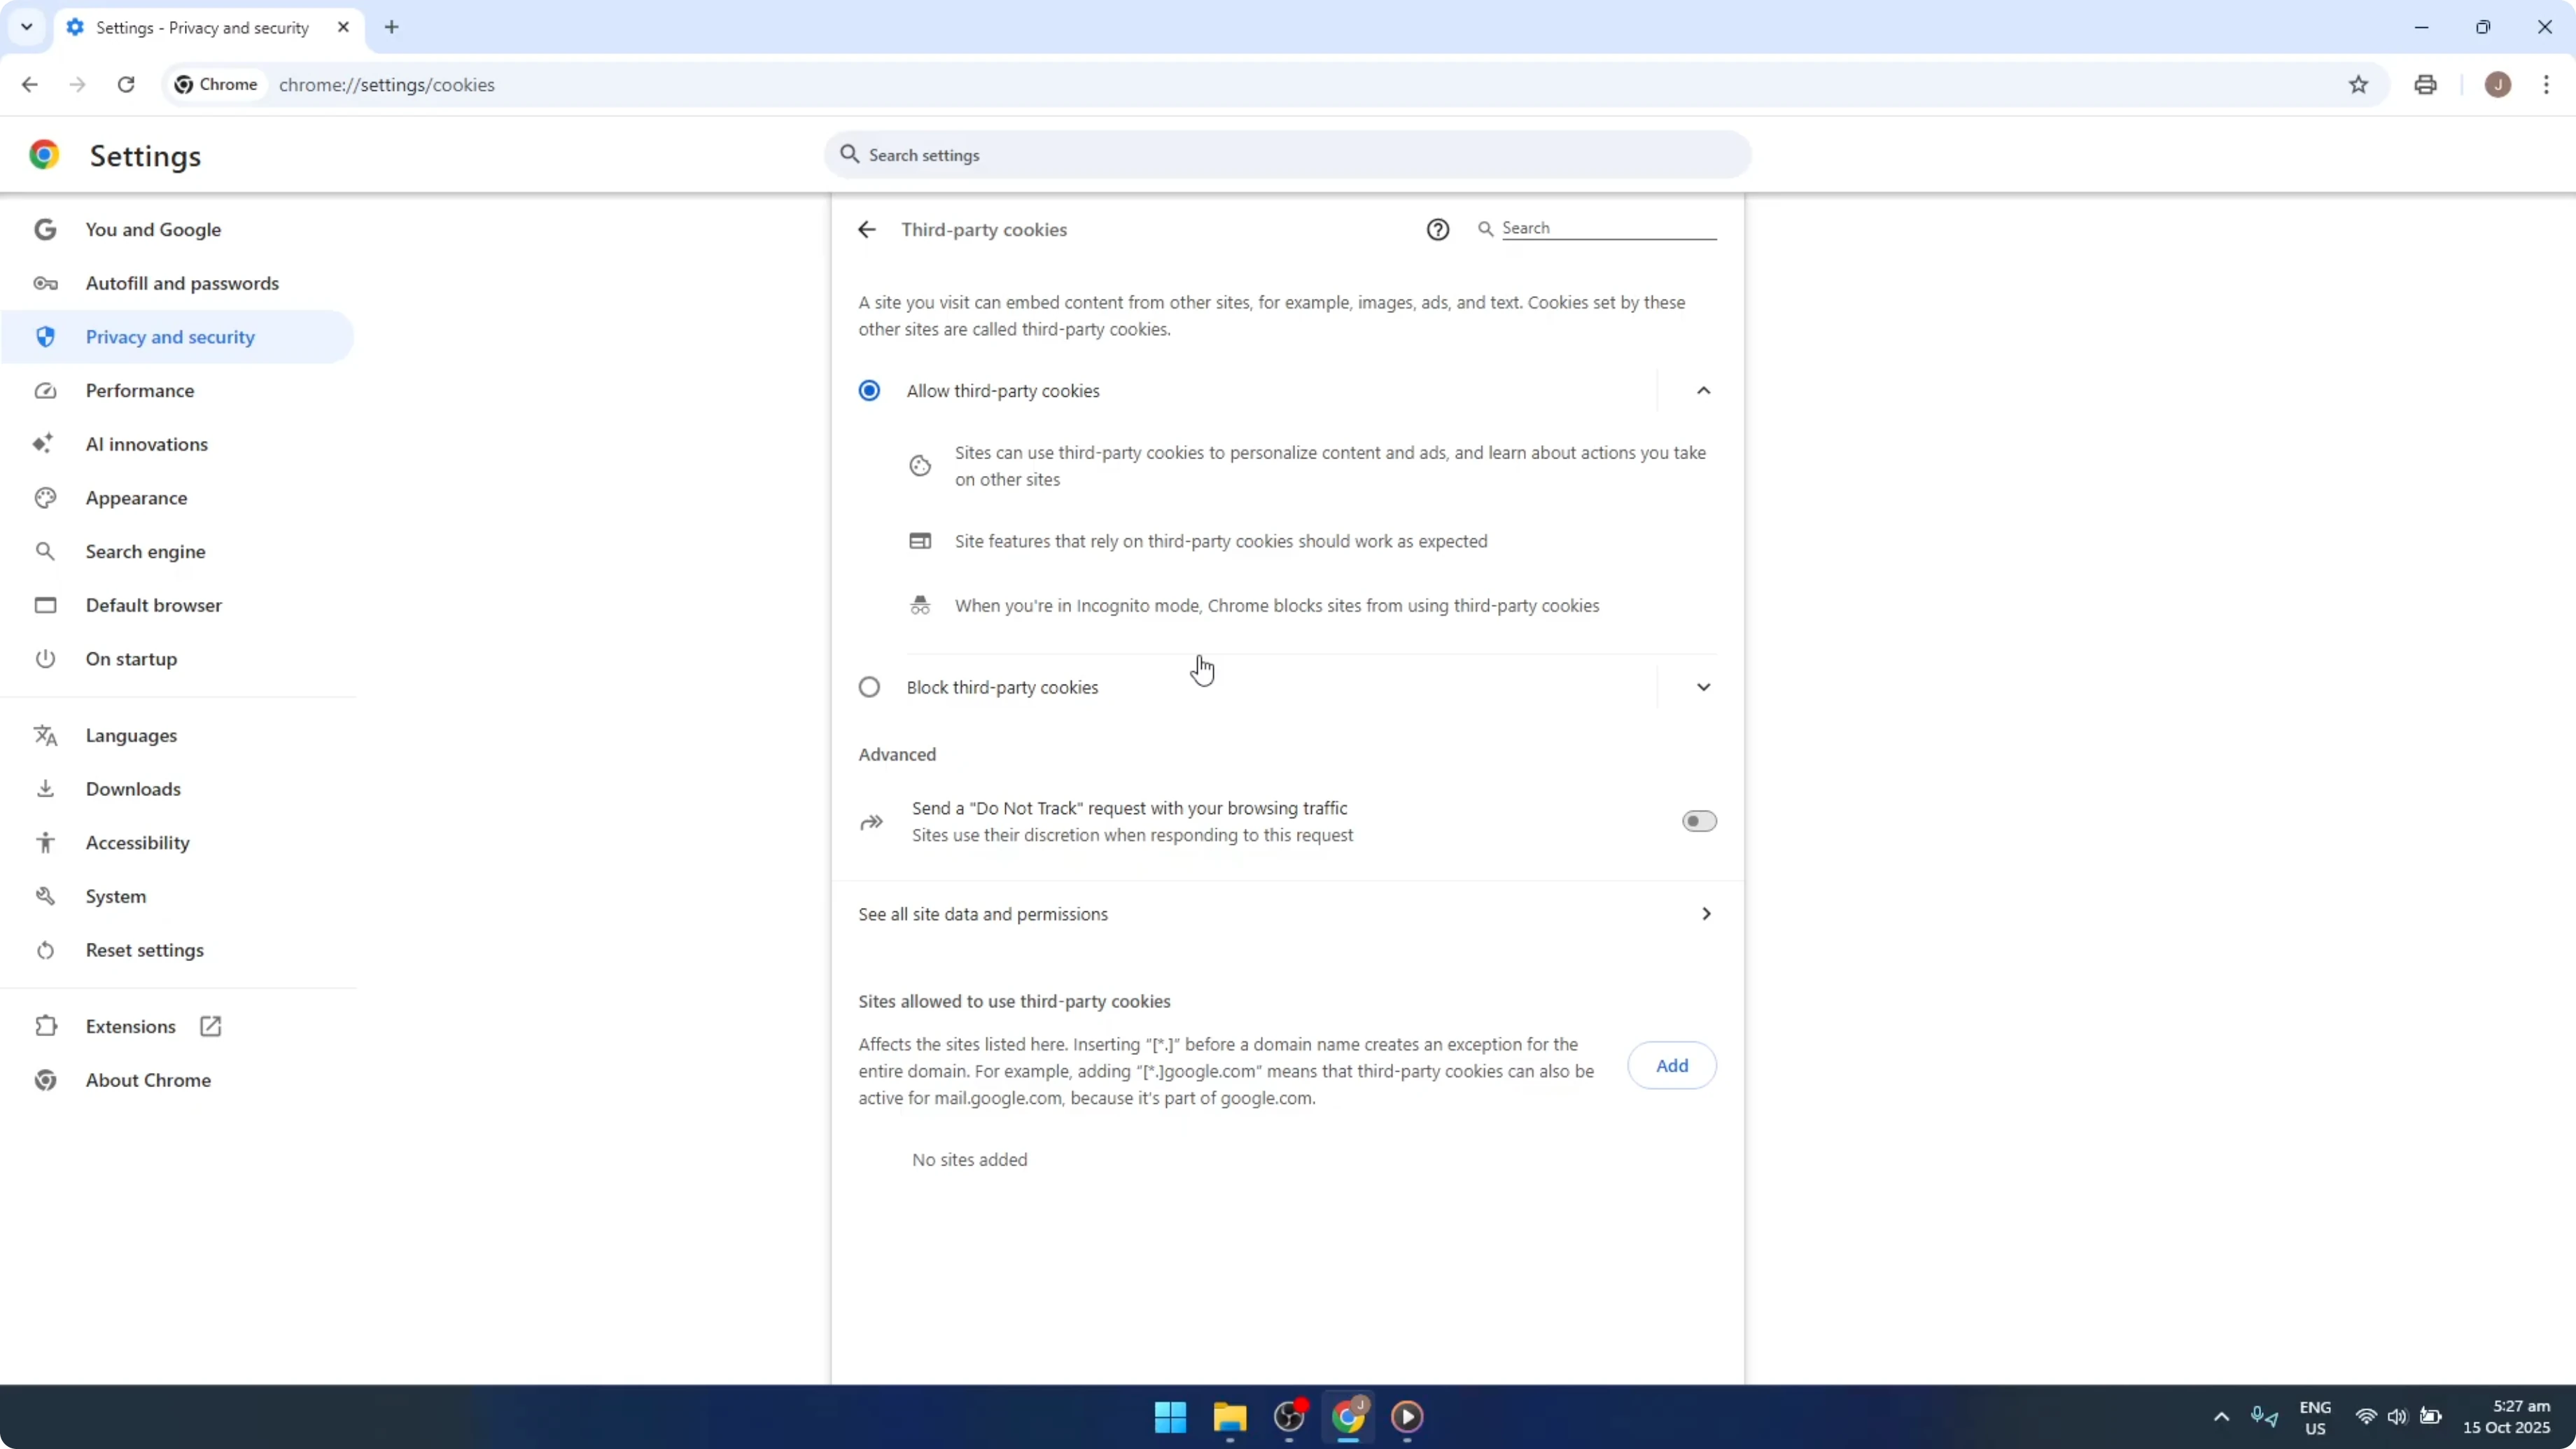Select the Block third-party cookies radio button
This screenshot has height=1449, width=2576.
868,687
